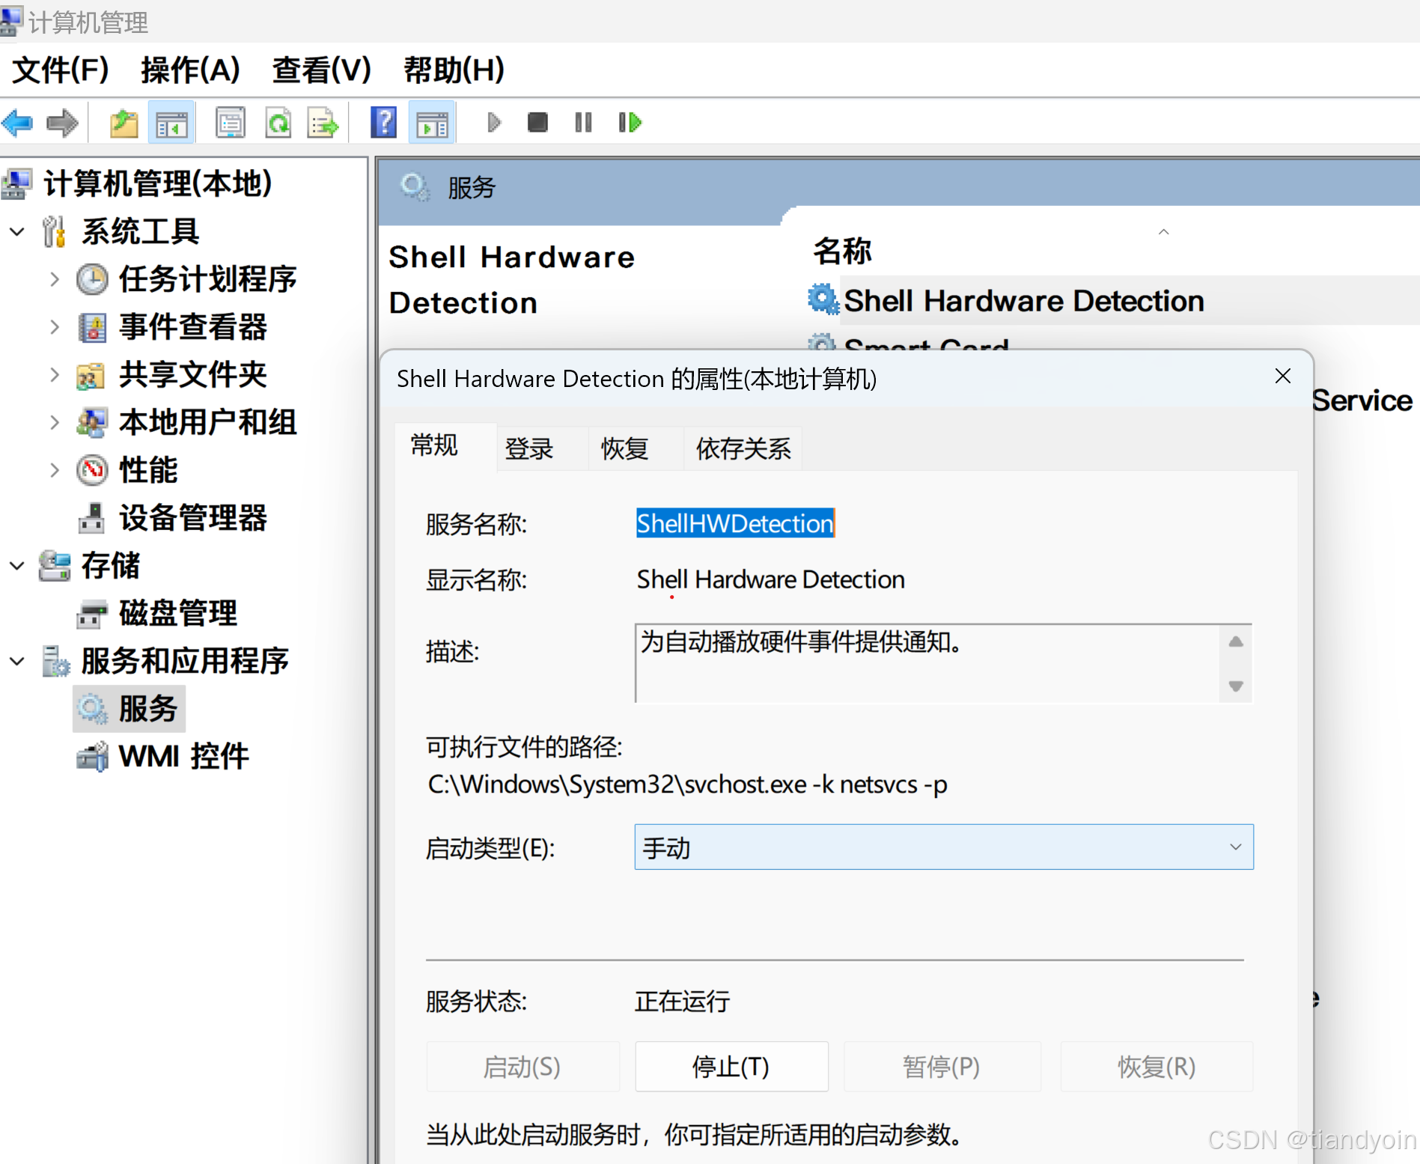Select 服务和应用程序 tree node
Screen dimensions: 1420x1164
tap(185, 662)
